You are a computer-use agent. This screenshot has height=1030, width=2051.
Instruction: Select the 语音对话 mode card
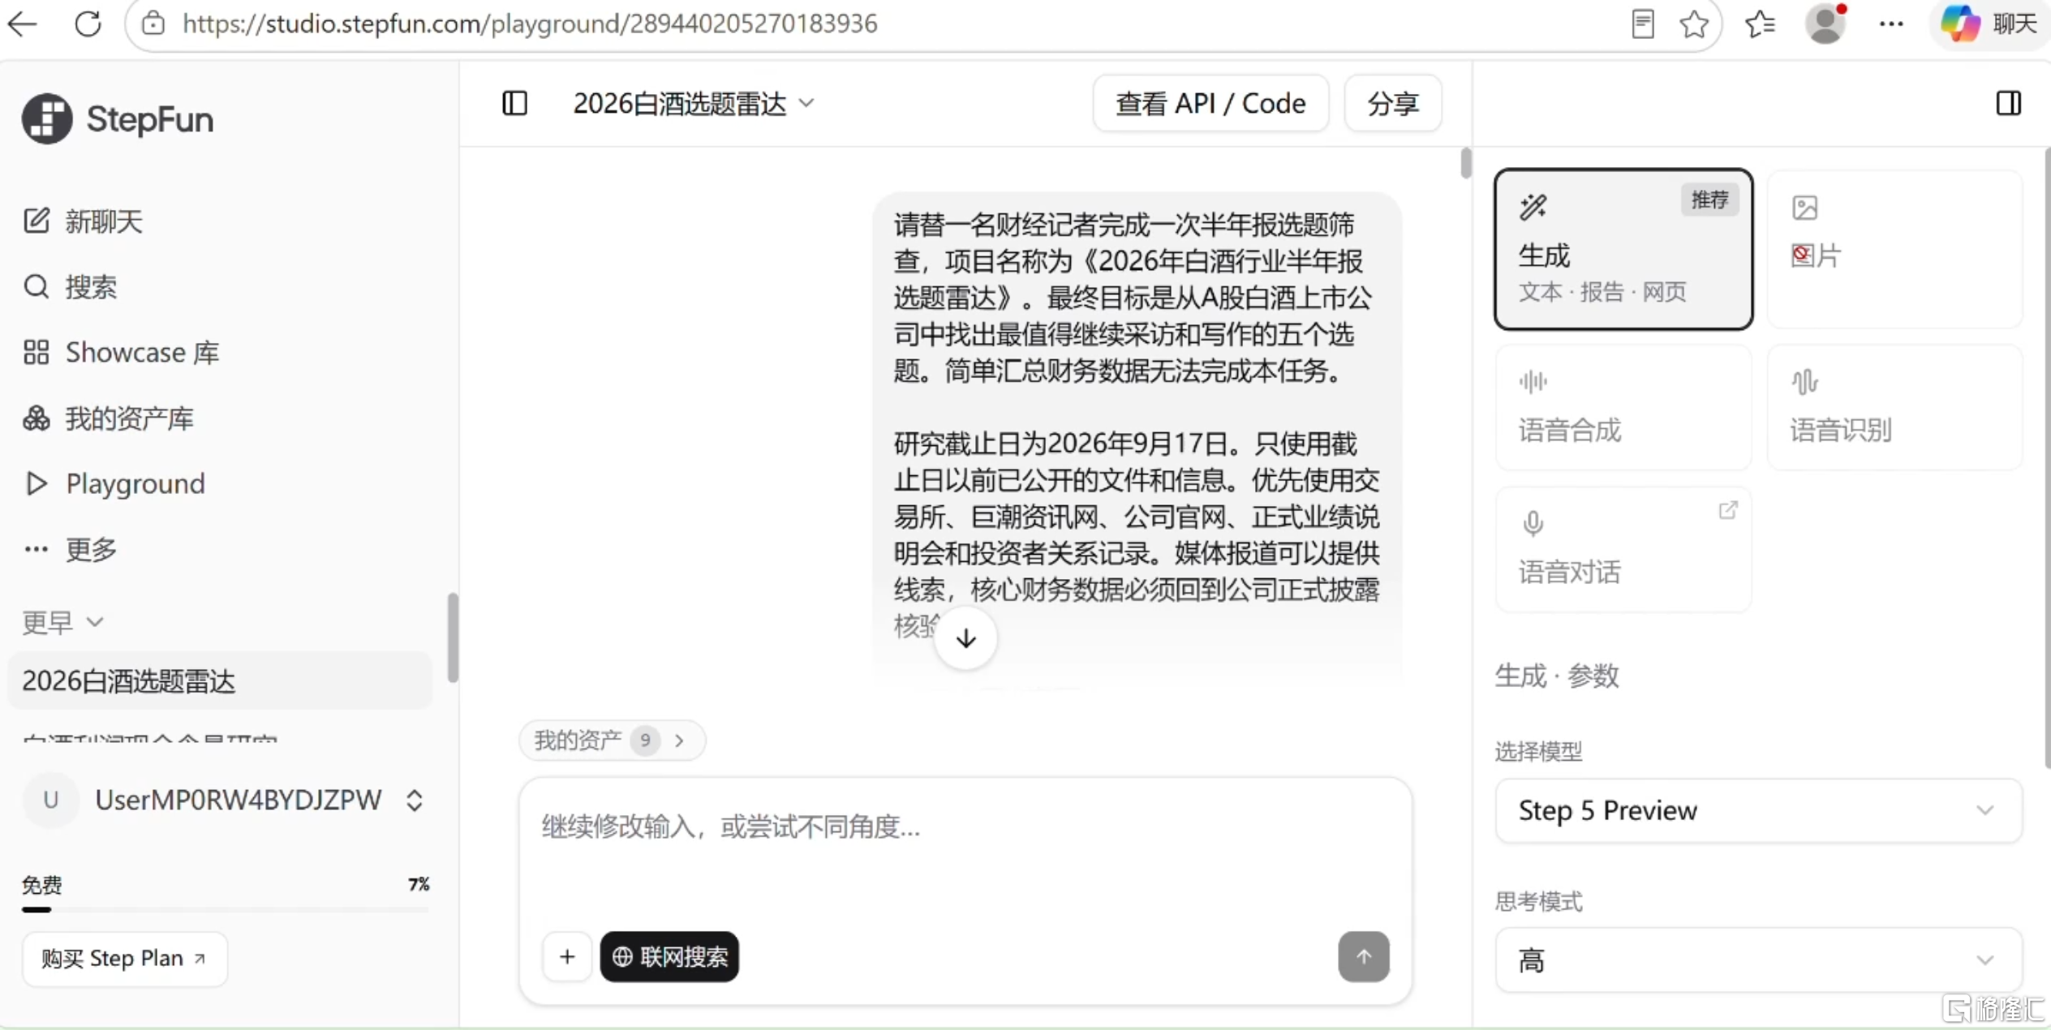tap(1623, 549)
